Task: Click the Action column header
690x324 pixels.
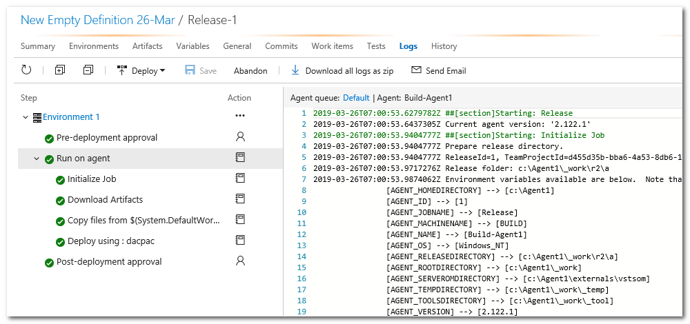Action: click(239, 98)
